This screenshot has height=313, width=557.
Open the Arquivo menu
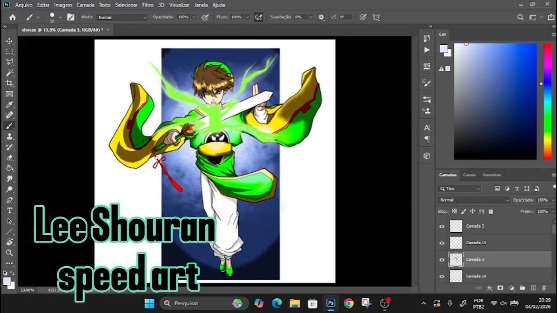tap(24, 5)
